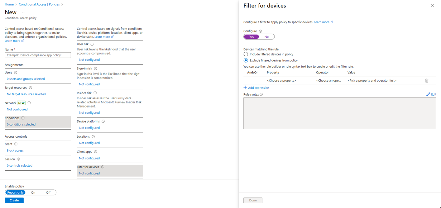Click info icon next to Configure label
The height and width of the screenshot is (208, 441).
[261, 31]
